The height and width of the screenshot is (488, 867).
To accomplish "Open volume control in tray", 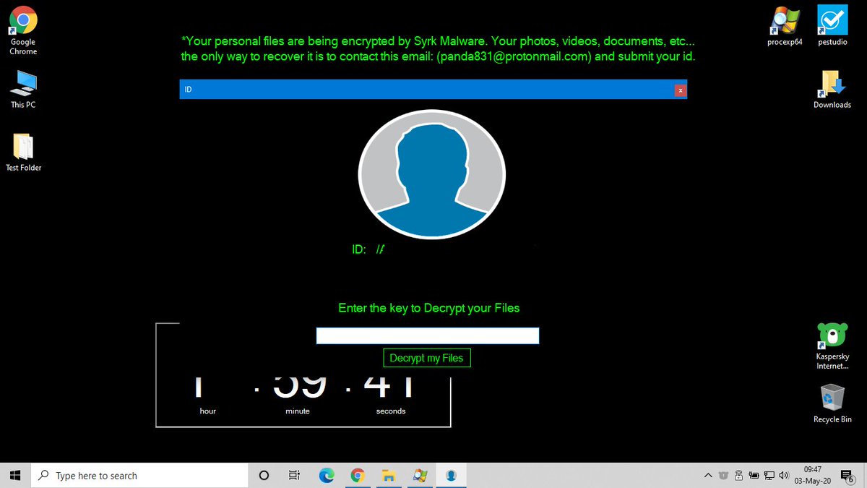I will 784,475.
